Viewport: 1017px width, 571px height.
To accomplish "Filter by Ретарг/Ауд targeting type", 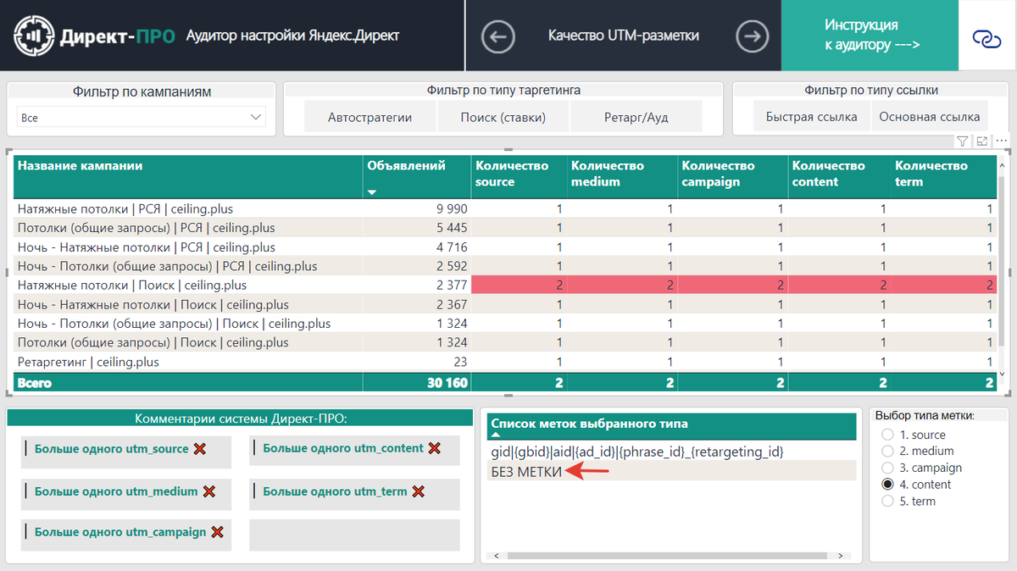I will click(636, 117).
